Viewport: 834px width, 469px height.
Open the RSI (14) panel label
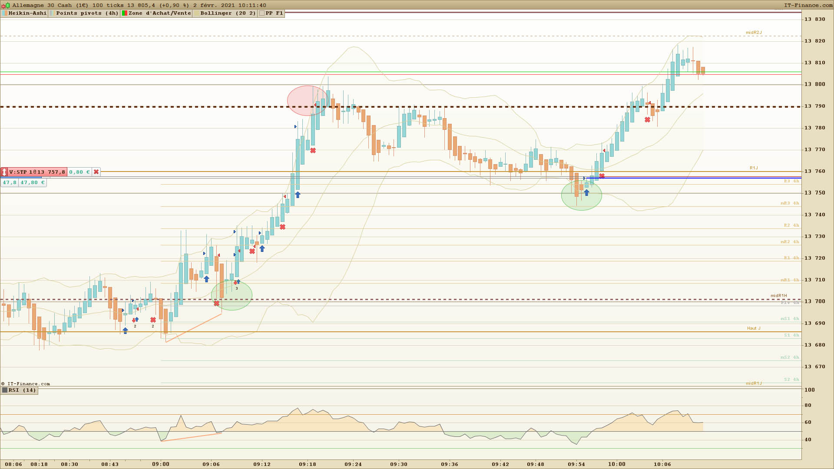(22, 390)
